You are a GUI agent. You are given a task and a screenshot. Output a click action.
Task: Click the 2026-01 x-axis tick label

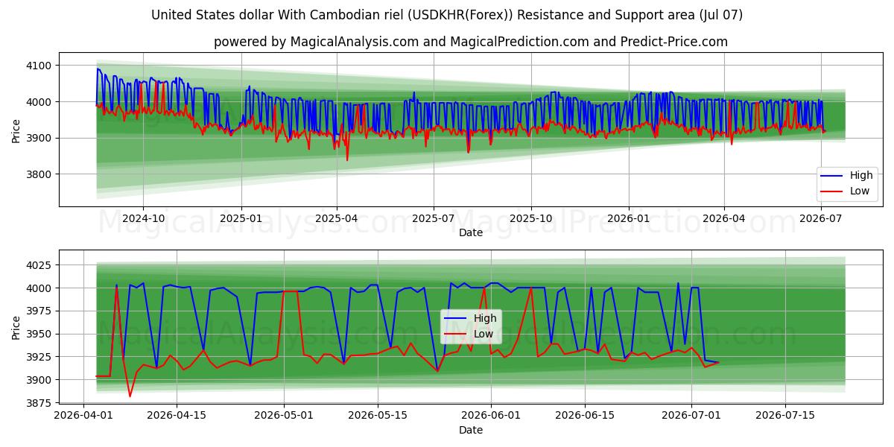629,219
